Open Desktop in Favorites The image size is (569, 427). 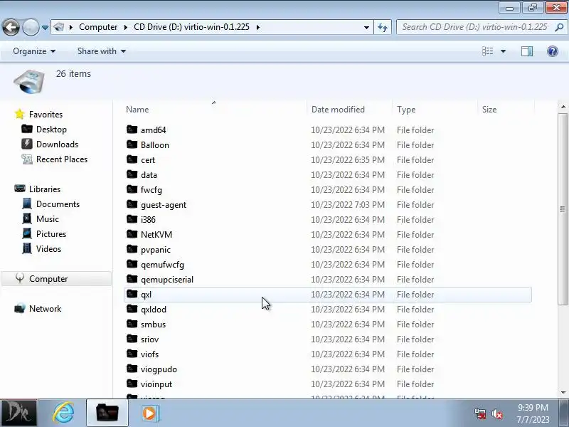pyautogui.click(x=51, y=130)
